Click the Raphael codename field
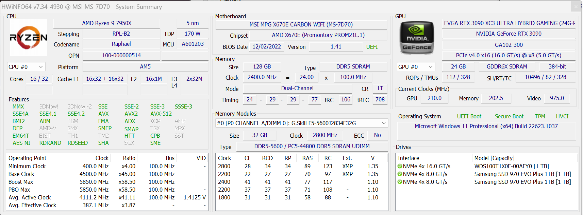The image size is (583, 215). pyautogui.click(x=121, y=44)
